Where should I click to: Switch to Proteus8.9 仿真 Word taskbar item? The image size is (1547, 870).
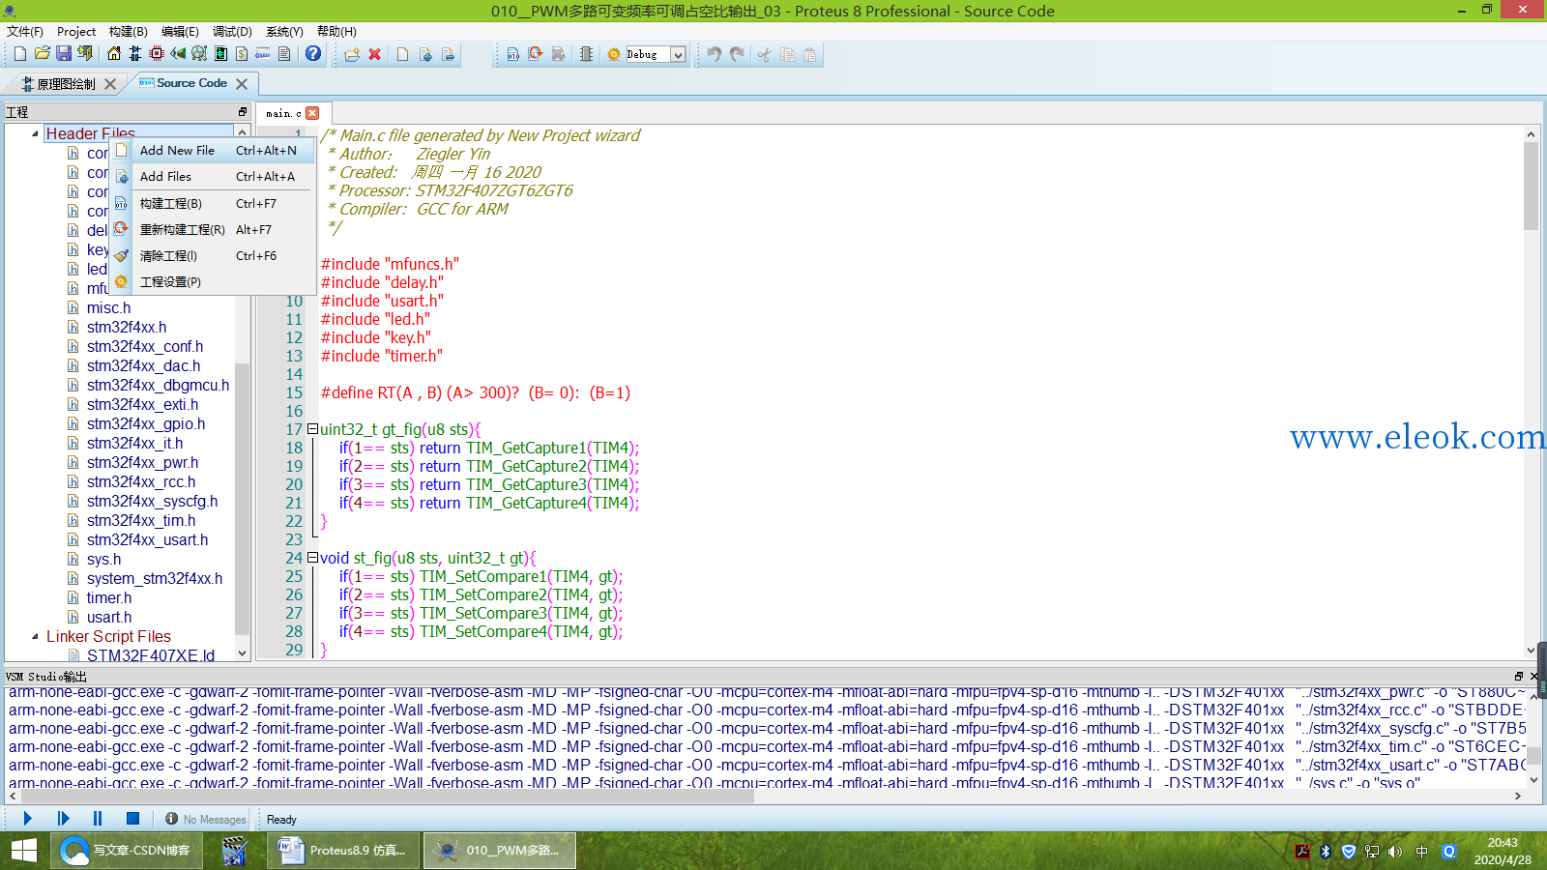tap(344, 851)
